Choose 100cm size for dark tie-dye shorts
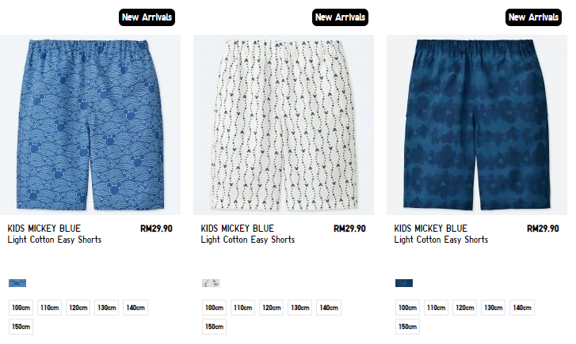Screen dimensions: 576x344 407,308
